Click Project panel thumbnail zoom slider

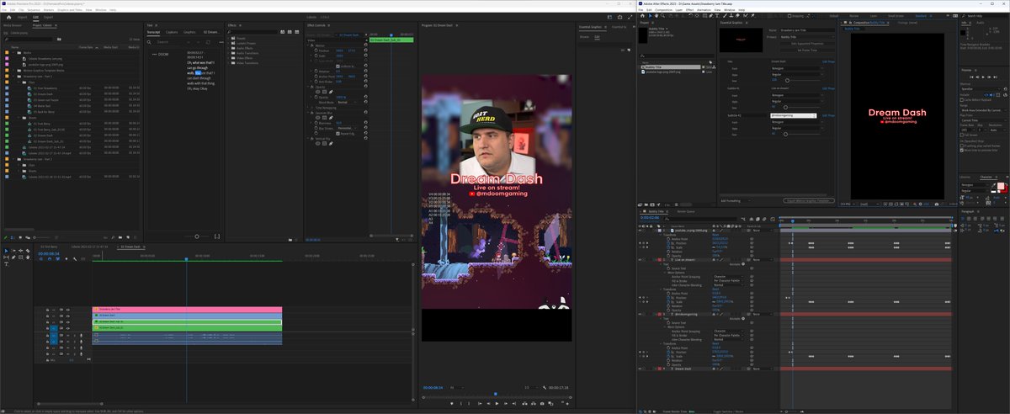pyautogui.click(x=42, y=237)
